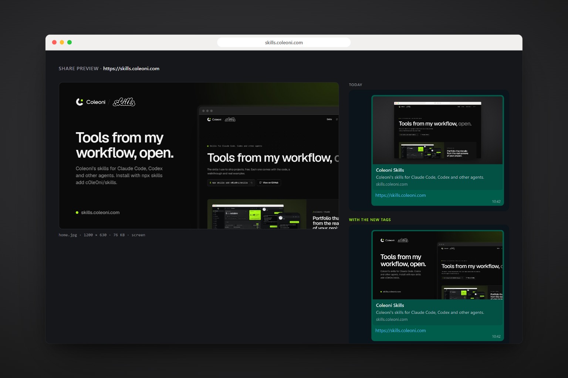568x378 pixels.
Task: Click the TODAY section label
Action: click(355, 85)
